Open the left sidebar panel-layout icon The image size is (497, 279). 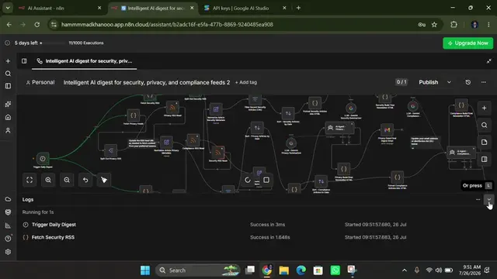click(8, 86)
